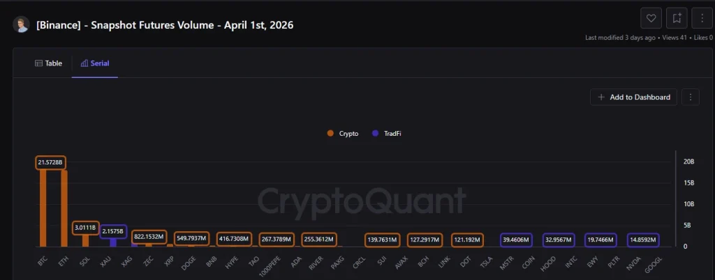Click the BTC bar labeled 21.5728B
The width and height of the screenshot is (715, 280).
point(43,209)
